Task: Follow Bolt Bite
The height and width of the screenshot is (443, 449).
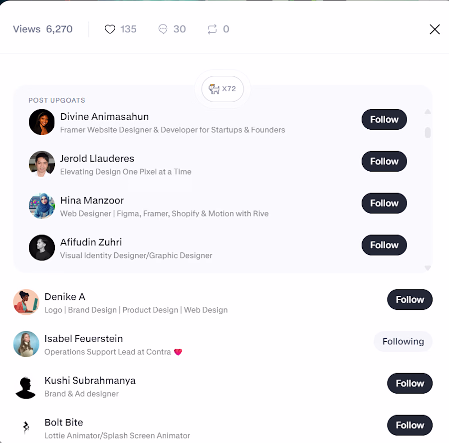Action: pyautogui.click(x=410, y=425)
